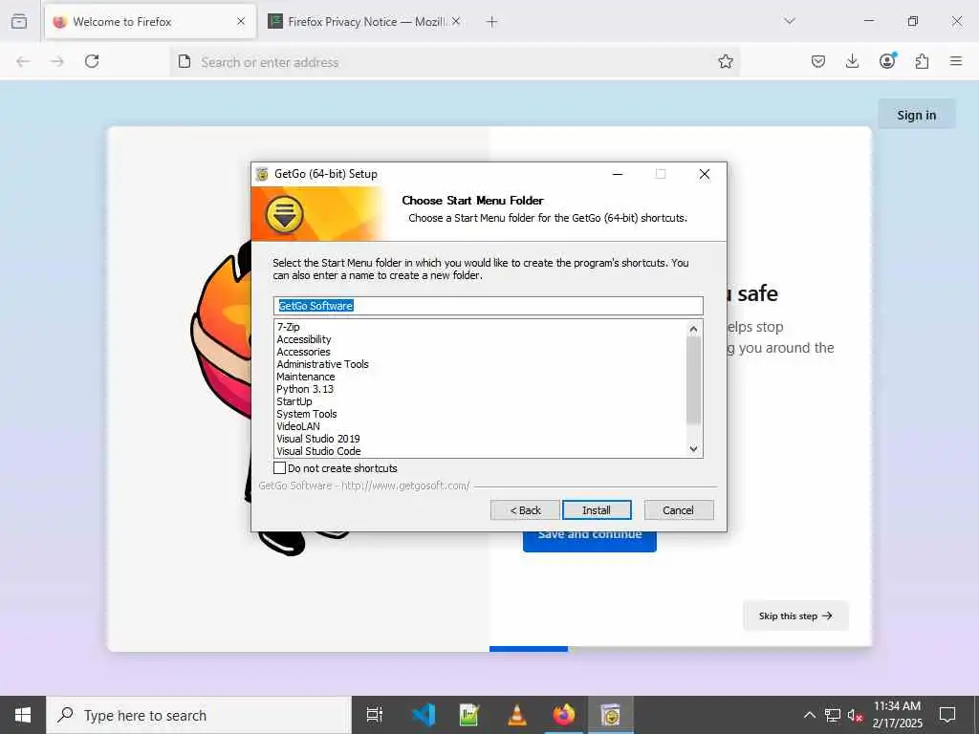This screenshot has width=979, height=734.
Task: Switch to the Firefox Privacy Notice tab
Action: click(365, 22)
